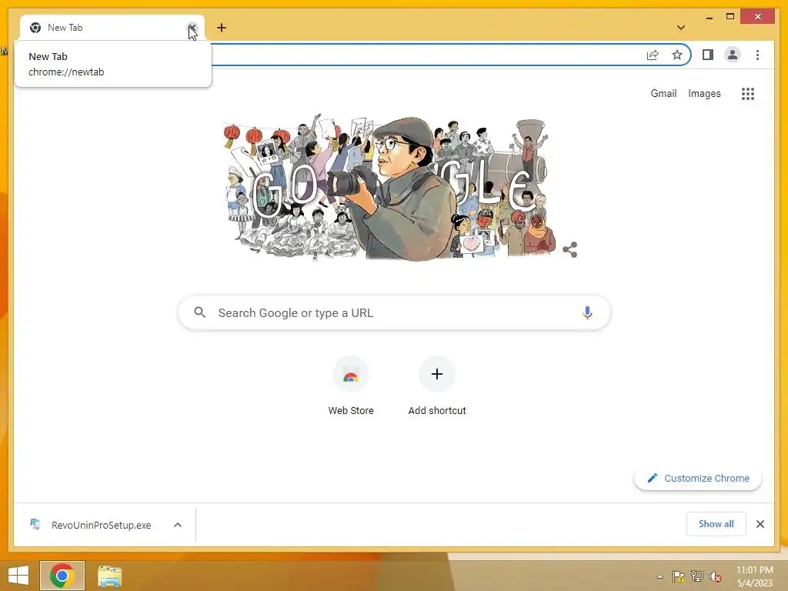
Task: Close the downloads bar
Action: [760, 524]
